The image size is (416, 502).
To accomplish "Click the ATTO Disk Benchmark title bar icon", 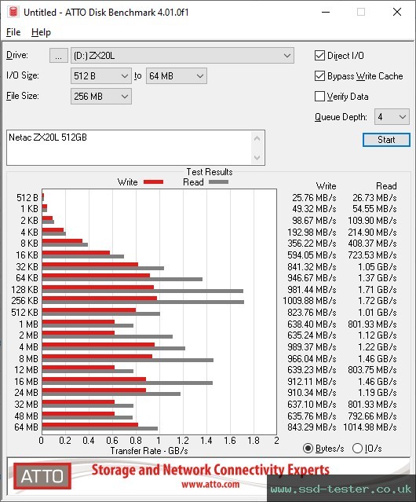I will (13, 12).
